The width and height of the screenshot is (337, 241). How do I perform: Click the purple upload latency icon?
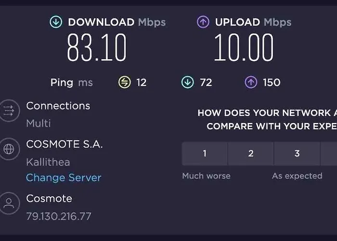(x=250, y=82)
